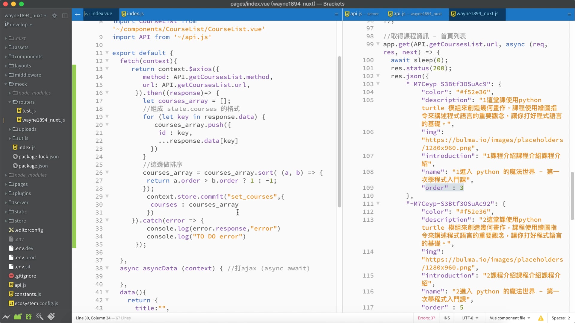Click the yellow lint warning triangle
The width and height of the screenshot is (575, 323).
tap(541, 318)
